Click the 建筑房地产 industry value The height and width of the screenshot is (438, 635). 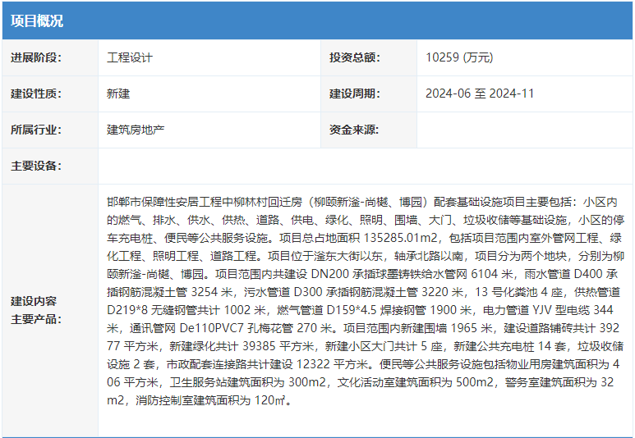pyautogui.click(x=136, y=130)
